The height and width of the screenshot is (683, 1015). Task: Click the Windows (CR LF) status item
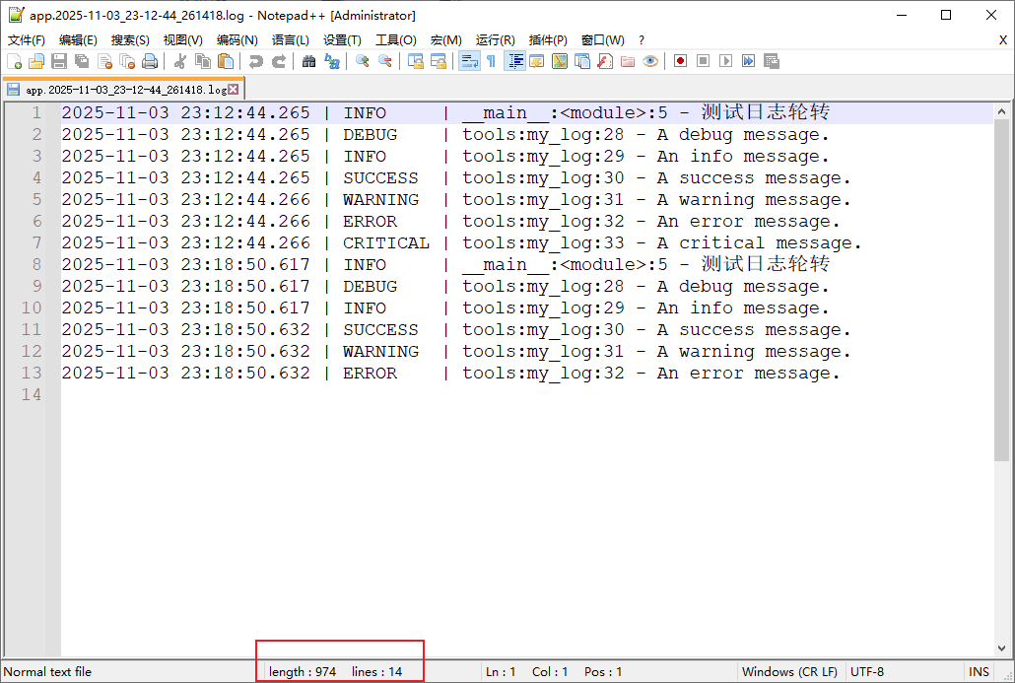pyautogui.click(x=790, y=671)
